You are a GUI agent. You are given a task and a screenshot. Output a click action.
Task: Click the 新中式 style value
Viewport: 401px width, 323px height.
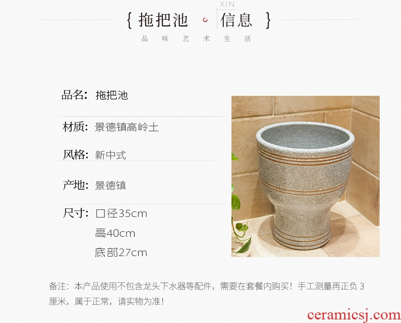[111, 155]
